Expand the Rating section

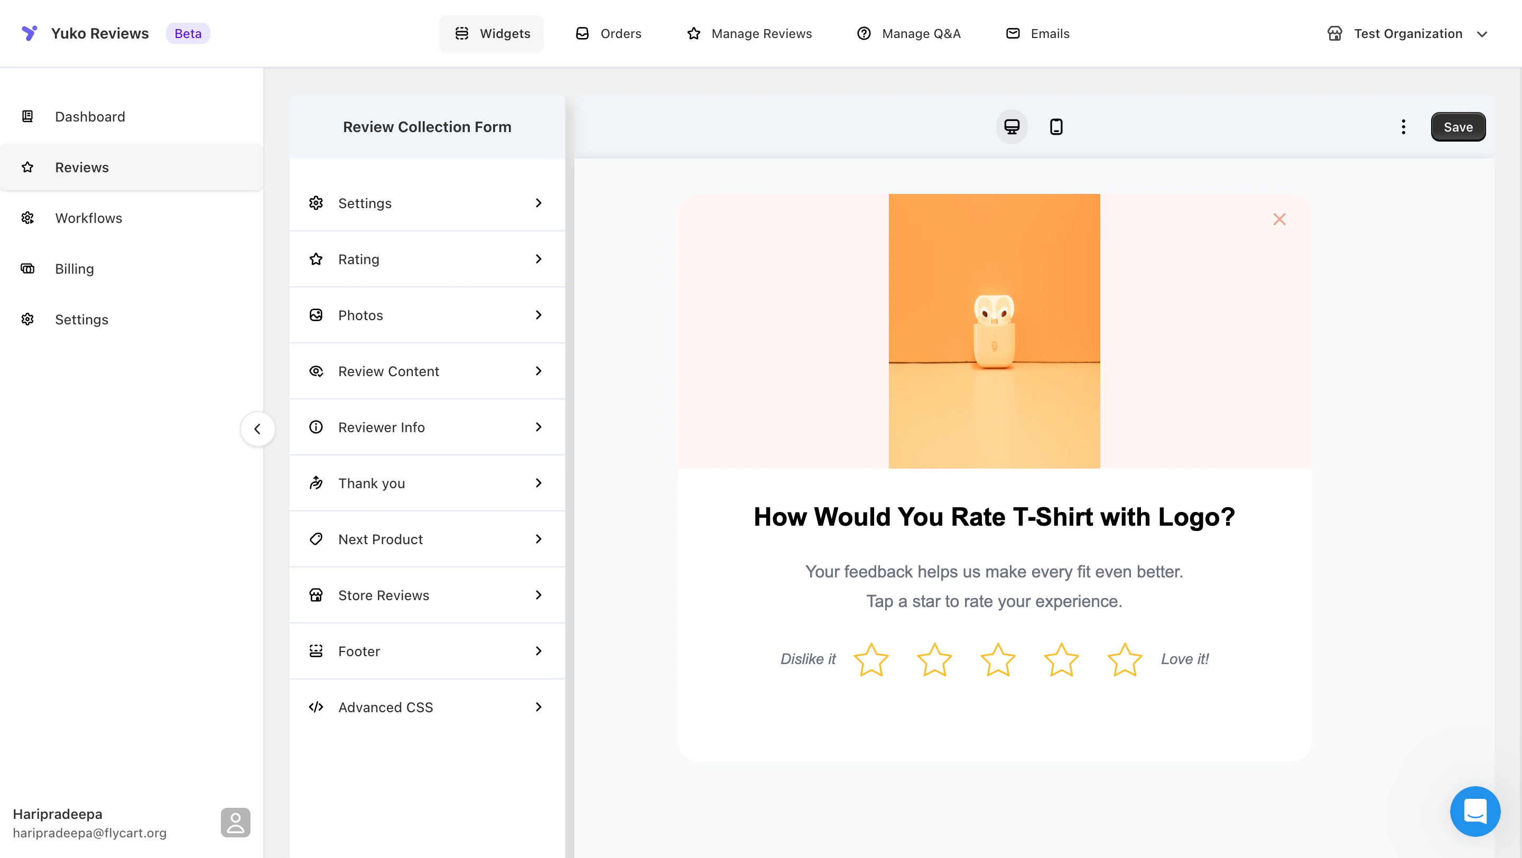tap(426, 259)
